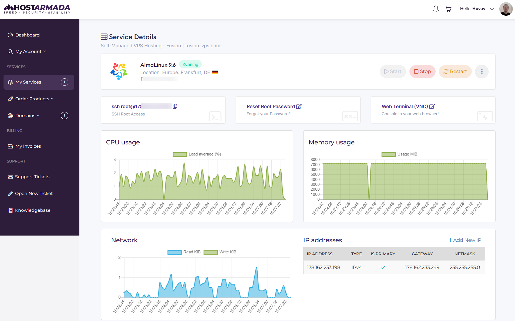Open Web Terminal (VNC) link
Screen dimensions: 515x321
pos(405,107)
